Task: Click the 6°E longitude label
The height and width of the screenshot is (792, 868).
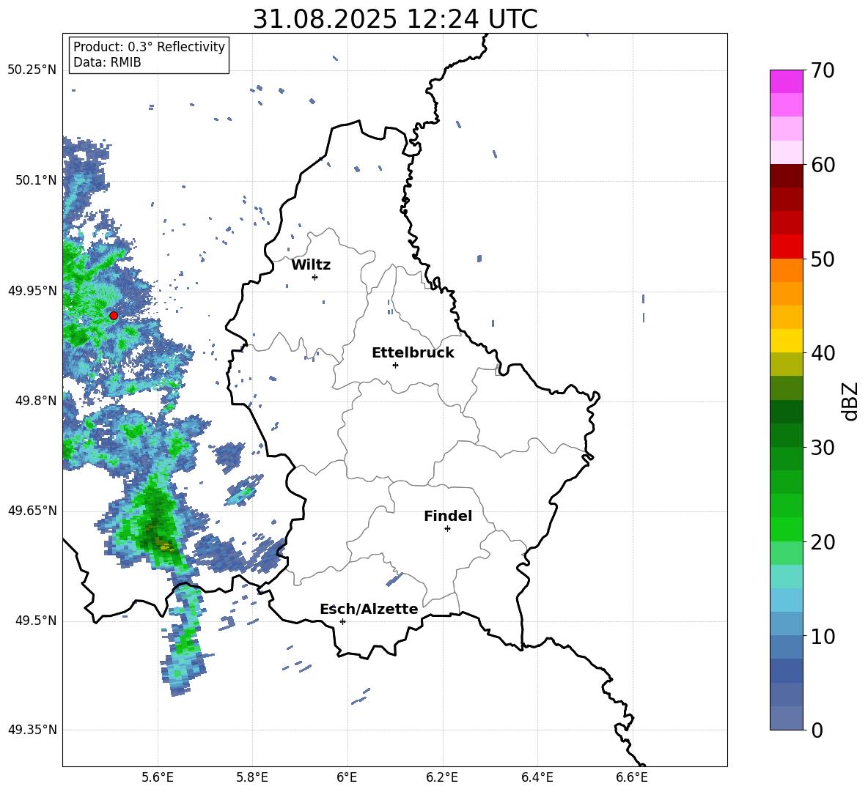Action: (x=347, y=777)
